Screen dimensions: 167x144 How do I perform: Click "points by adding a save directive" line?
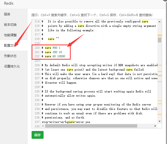[x=99, y=26]
